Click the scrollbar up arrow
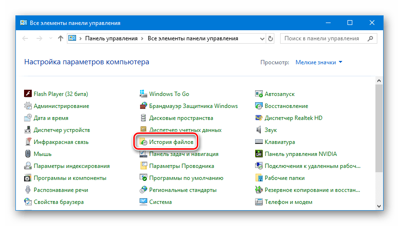This screenshot has height=226, width=399. (x=379, y=81)
